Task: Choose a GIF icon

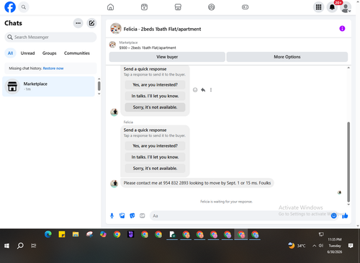Action: [x=143, y=215]
